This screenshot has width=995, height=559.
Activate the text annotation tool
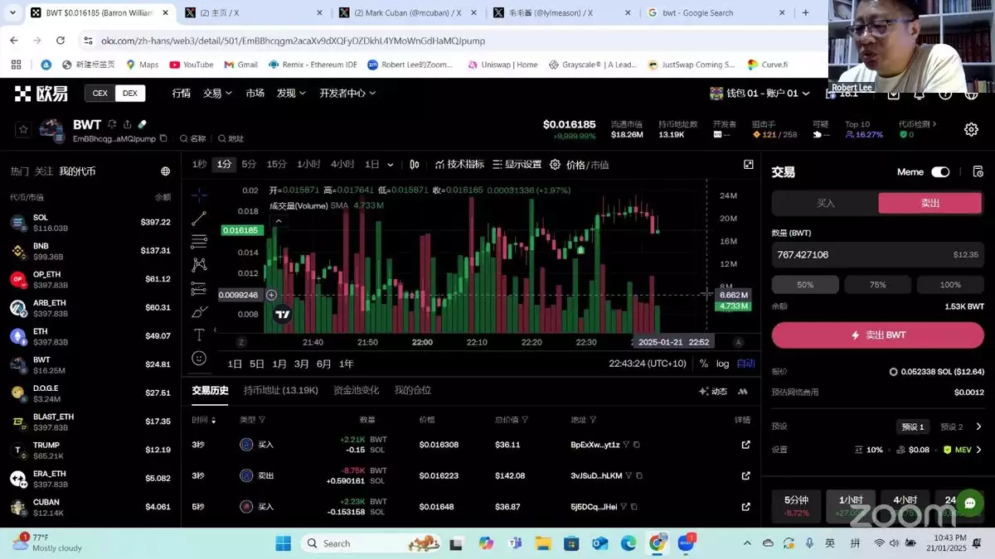click(199, 335)
